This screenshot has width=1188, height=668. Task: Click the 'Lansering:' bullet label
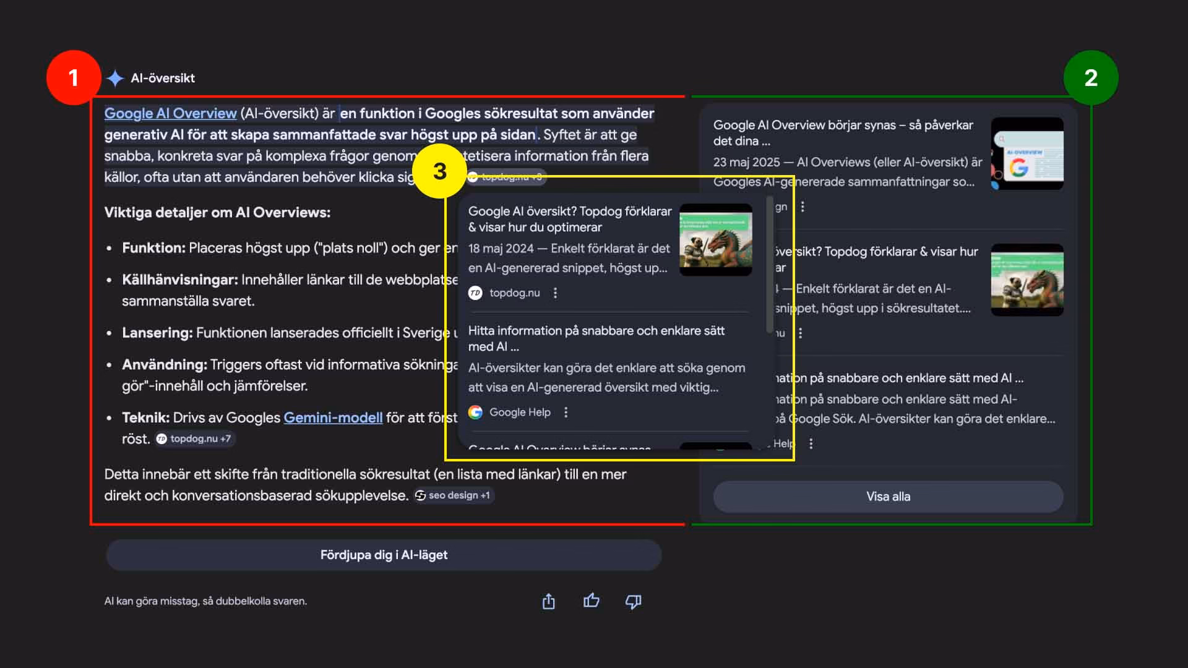pos(157,333)
